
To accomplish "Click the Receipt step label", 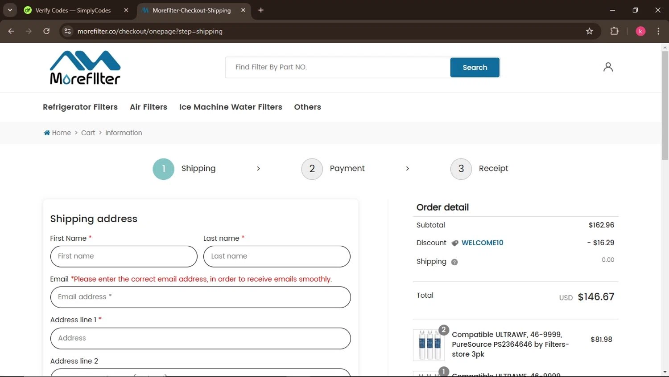I will tap(493, 169).
